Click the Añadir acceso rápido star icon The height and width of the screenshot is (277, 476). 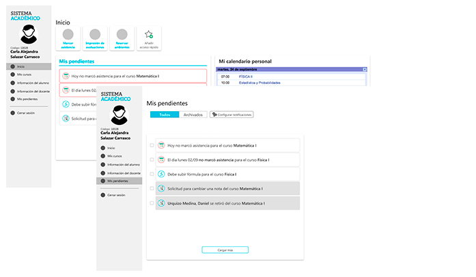pyautogui.click(x=149, y=35)
